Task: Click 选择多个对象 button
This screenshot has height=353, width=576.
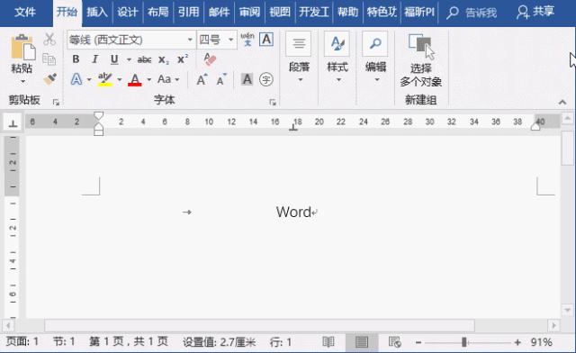Action: coord(421,60)
